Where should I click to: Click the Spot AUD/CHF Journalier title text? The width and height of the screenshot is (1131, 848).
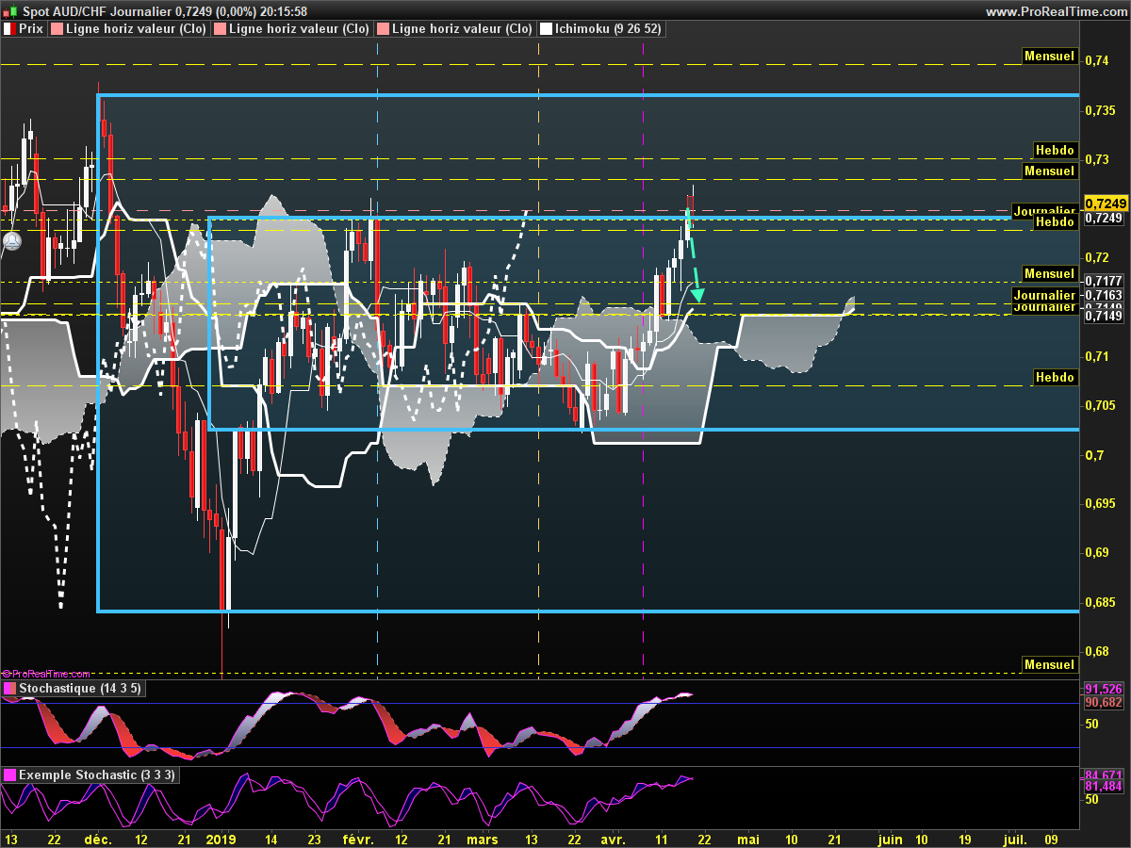(97, 11)
